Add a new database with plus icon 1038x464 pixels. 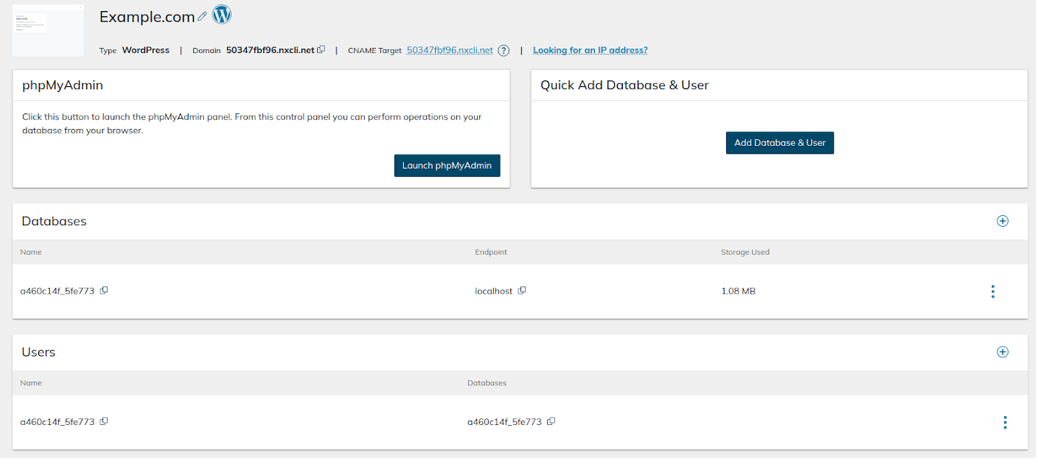1002,221
